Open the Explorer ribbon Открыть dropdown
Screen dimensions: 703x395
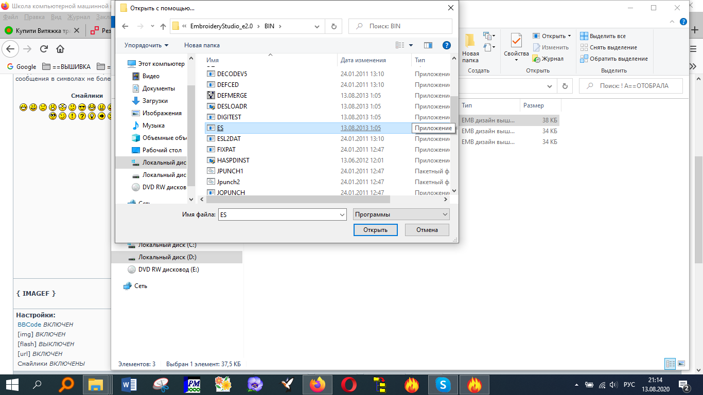(552, 36)
